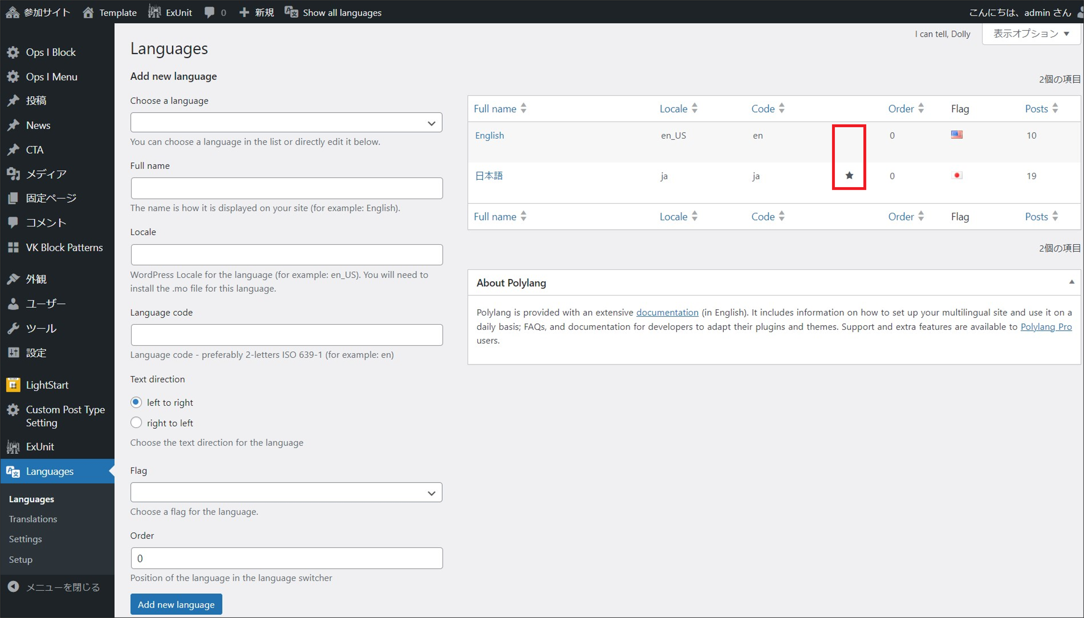
Task: Open the Settings submenu under Languages
Action: [x=26, y=539]
